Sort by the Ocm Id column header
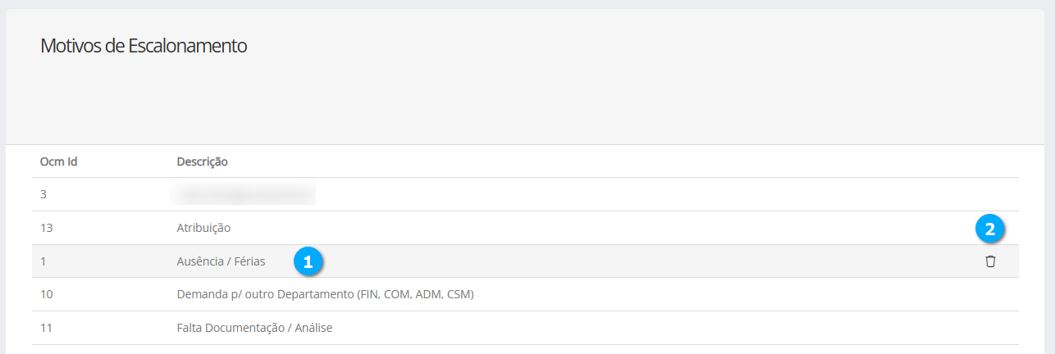 coord(58,161)
